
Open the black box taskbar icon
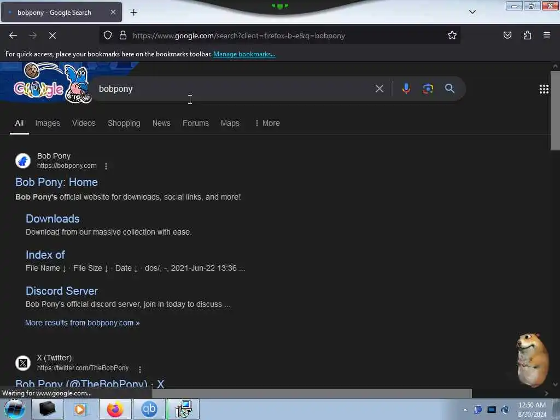pyautogui.click(x=47, y=409)
